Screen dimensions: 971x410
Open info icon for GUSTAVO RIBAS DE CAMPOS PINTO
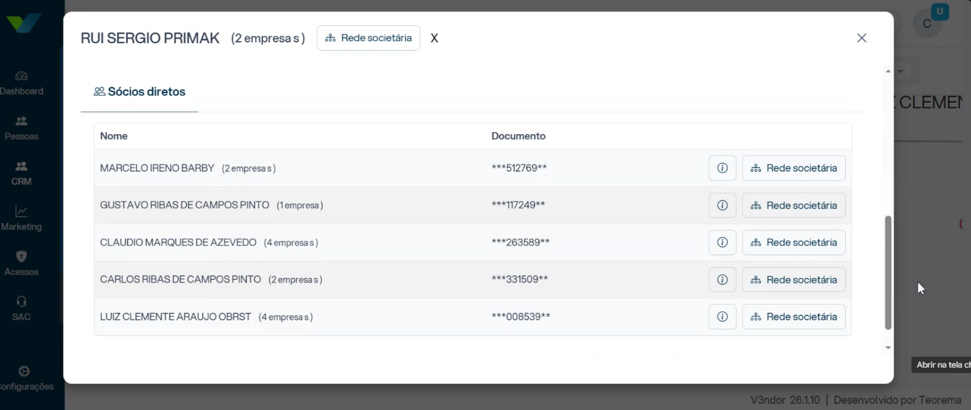(x=722, y=205)
